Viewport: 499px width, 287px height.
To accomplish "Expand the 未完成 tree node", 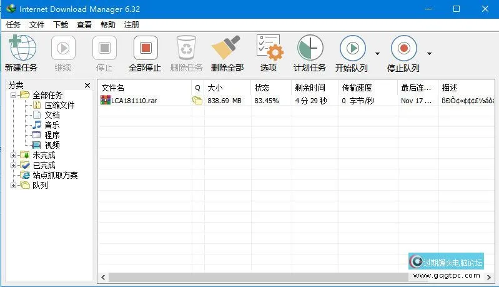I will [13, 156].
